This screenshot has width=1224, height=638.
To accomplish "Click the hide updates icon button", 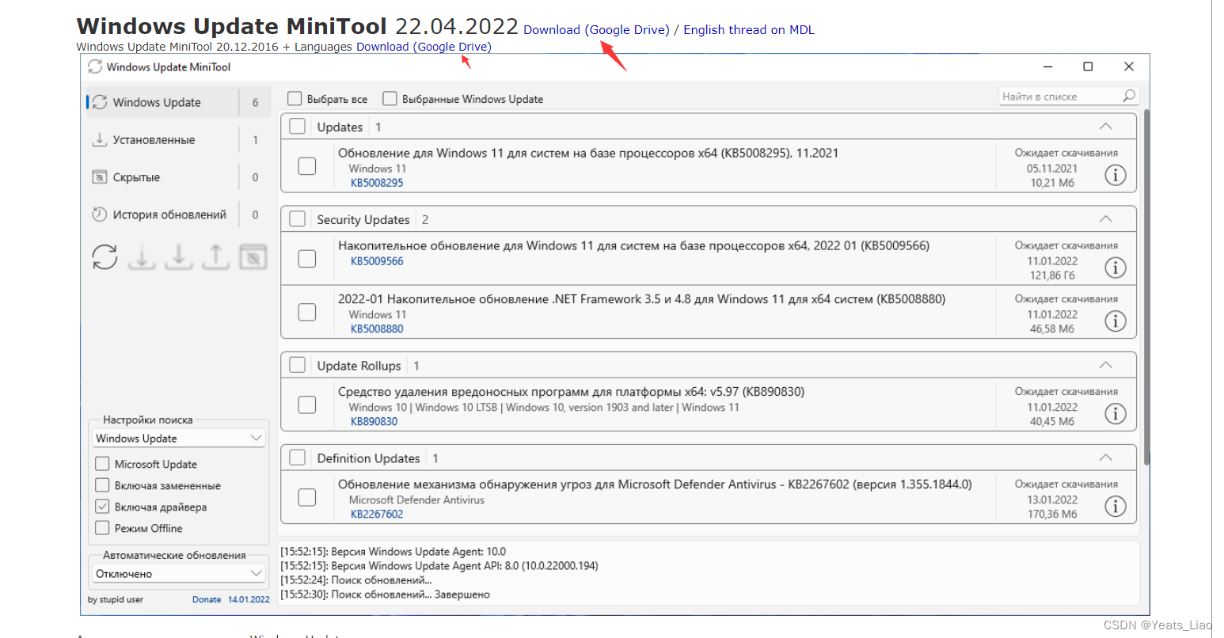I will (253, 256).
